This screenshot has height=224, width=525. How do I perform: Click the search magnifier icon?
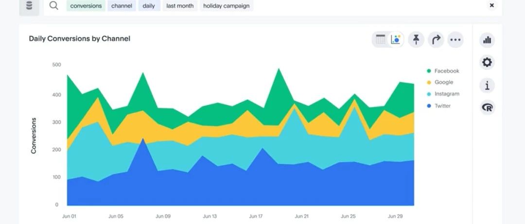pos(54,6)
